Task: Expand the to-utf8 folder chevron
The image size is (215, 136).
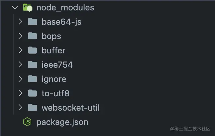Action: pos(20,93)
